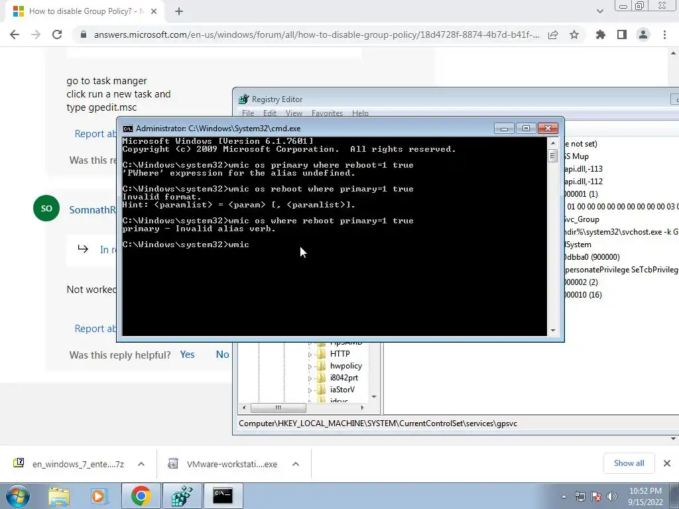The width and height of the screenshot is (679, 509).
Task: Bookmark this page with the star icon
Action: (574, 34)
